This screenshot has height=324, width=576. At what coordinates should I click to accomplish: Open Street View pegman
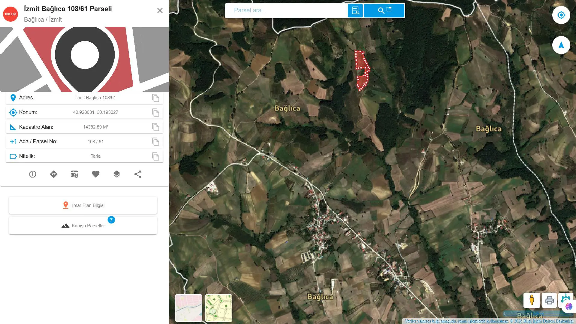pyautogui.click(x=532, y=300)
